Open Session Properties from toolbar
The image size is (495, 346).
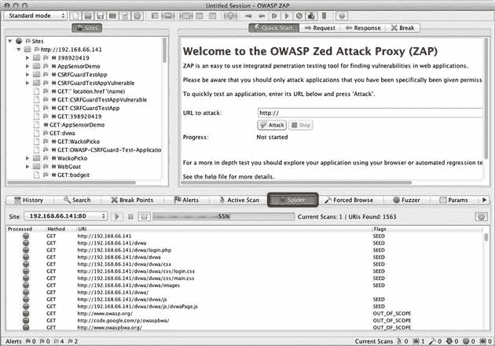(125, 16)
